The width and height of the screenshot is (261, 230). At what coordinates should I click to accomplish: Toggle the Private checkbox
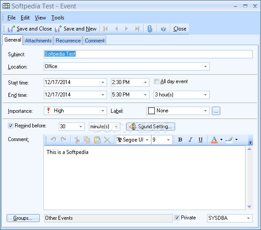coord(177,218)
